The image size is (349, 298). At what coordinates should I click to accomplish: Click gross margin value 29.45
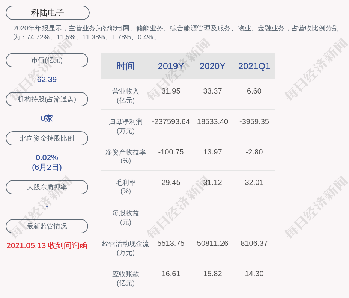[171, 182]
